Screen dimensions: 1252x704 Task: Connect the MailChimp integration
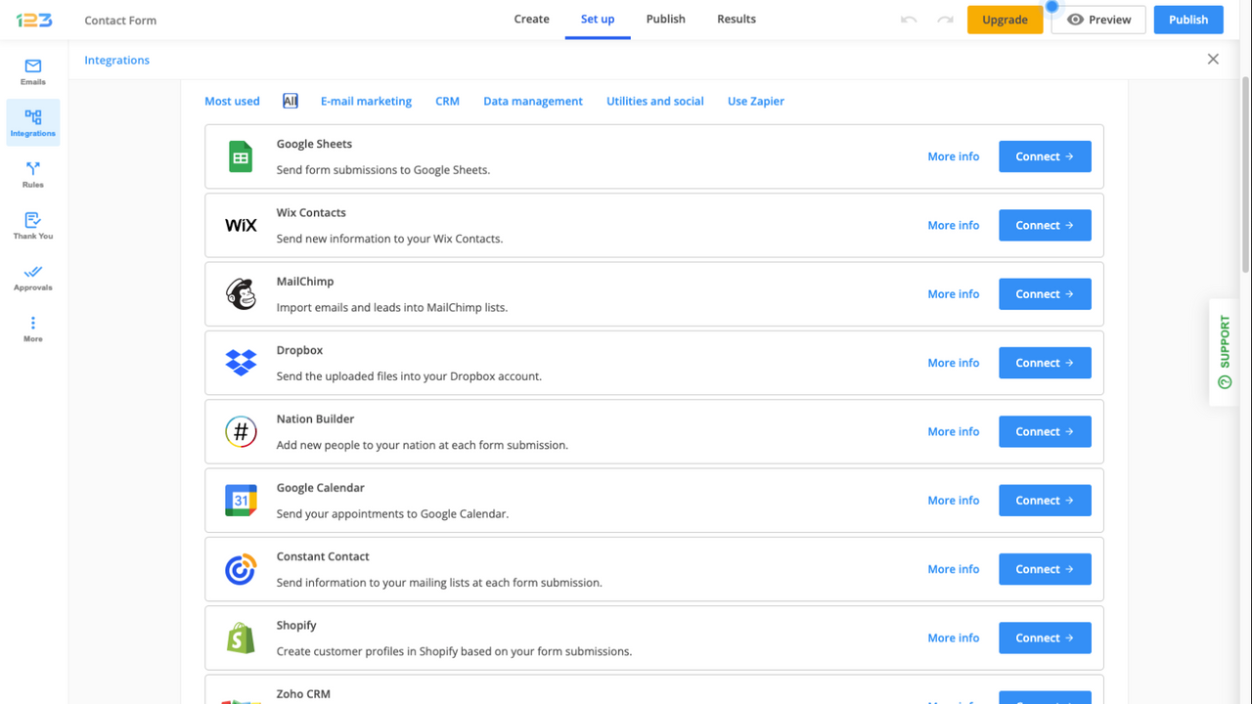coord(1045,293)
